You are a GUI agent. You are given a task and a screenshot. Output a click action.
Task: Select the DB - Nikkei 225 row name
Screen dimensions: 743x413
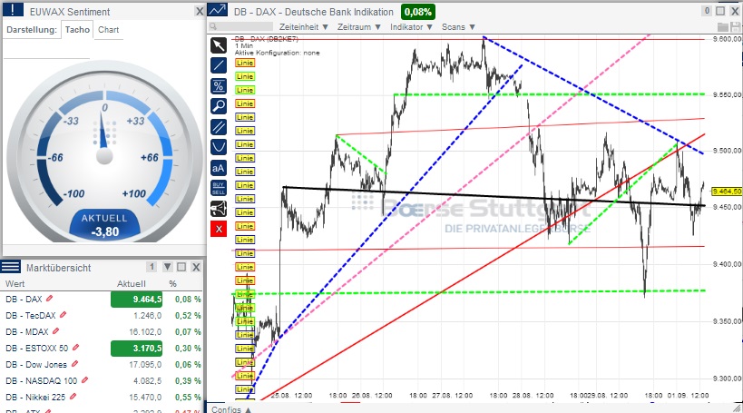(35, 397)
